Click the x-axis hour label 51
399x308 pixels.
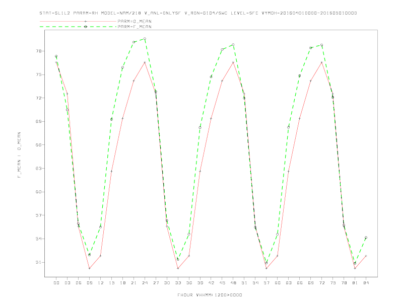point(244,283)
